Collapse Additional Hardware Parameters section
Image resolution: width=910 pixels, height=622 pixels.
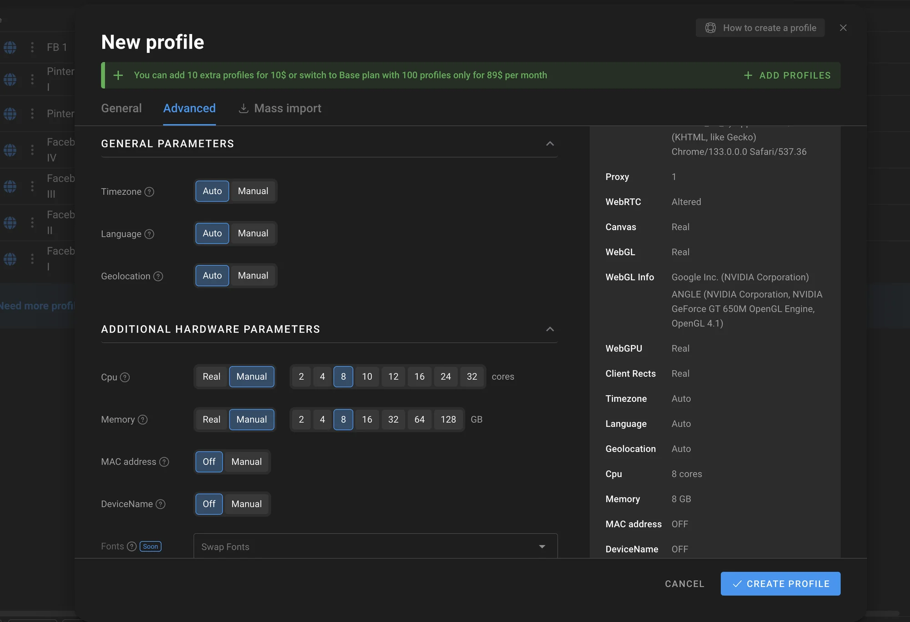pos(550,329)
